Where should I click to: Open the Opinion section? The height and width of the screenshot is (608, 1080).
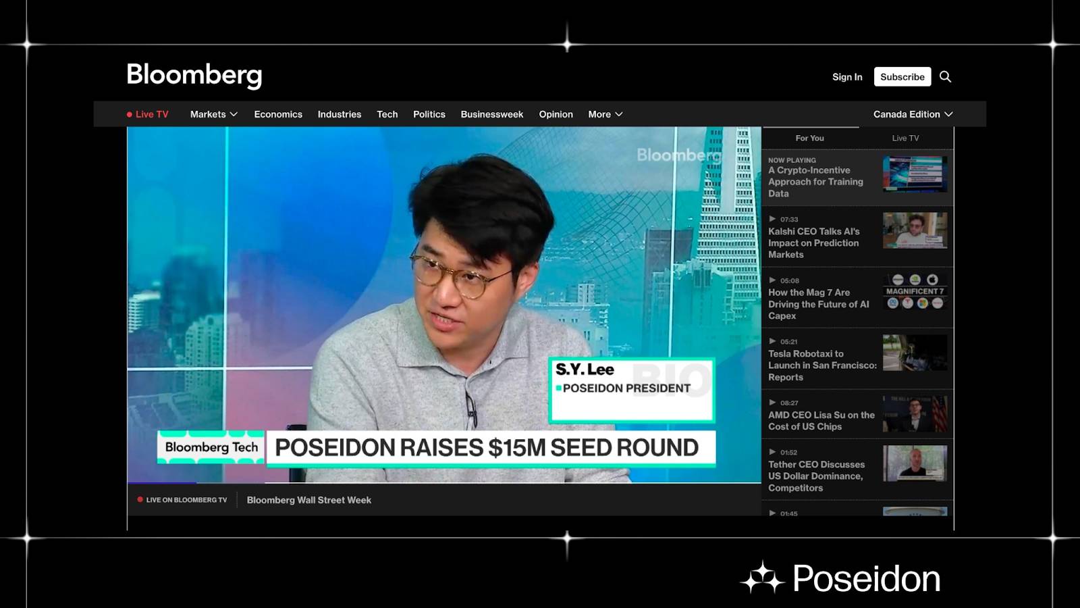[x=556, y=114]
